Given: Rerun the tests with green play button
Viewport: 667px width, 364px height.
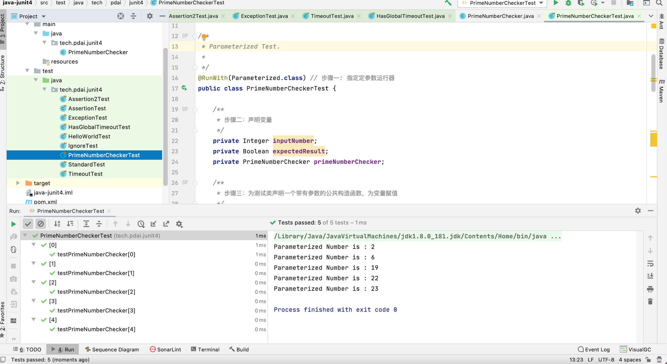Looking at the screenshot, I should point(13,224).
